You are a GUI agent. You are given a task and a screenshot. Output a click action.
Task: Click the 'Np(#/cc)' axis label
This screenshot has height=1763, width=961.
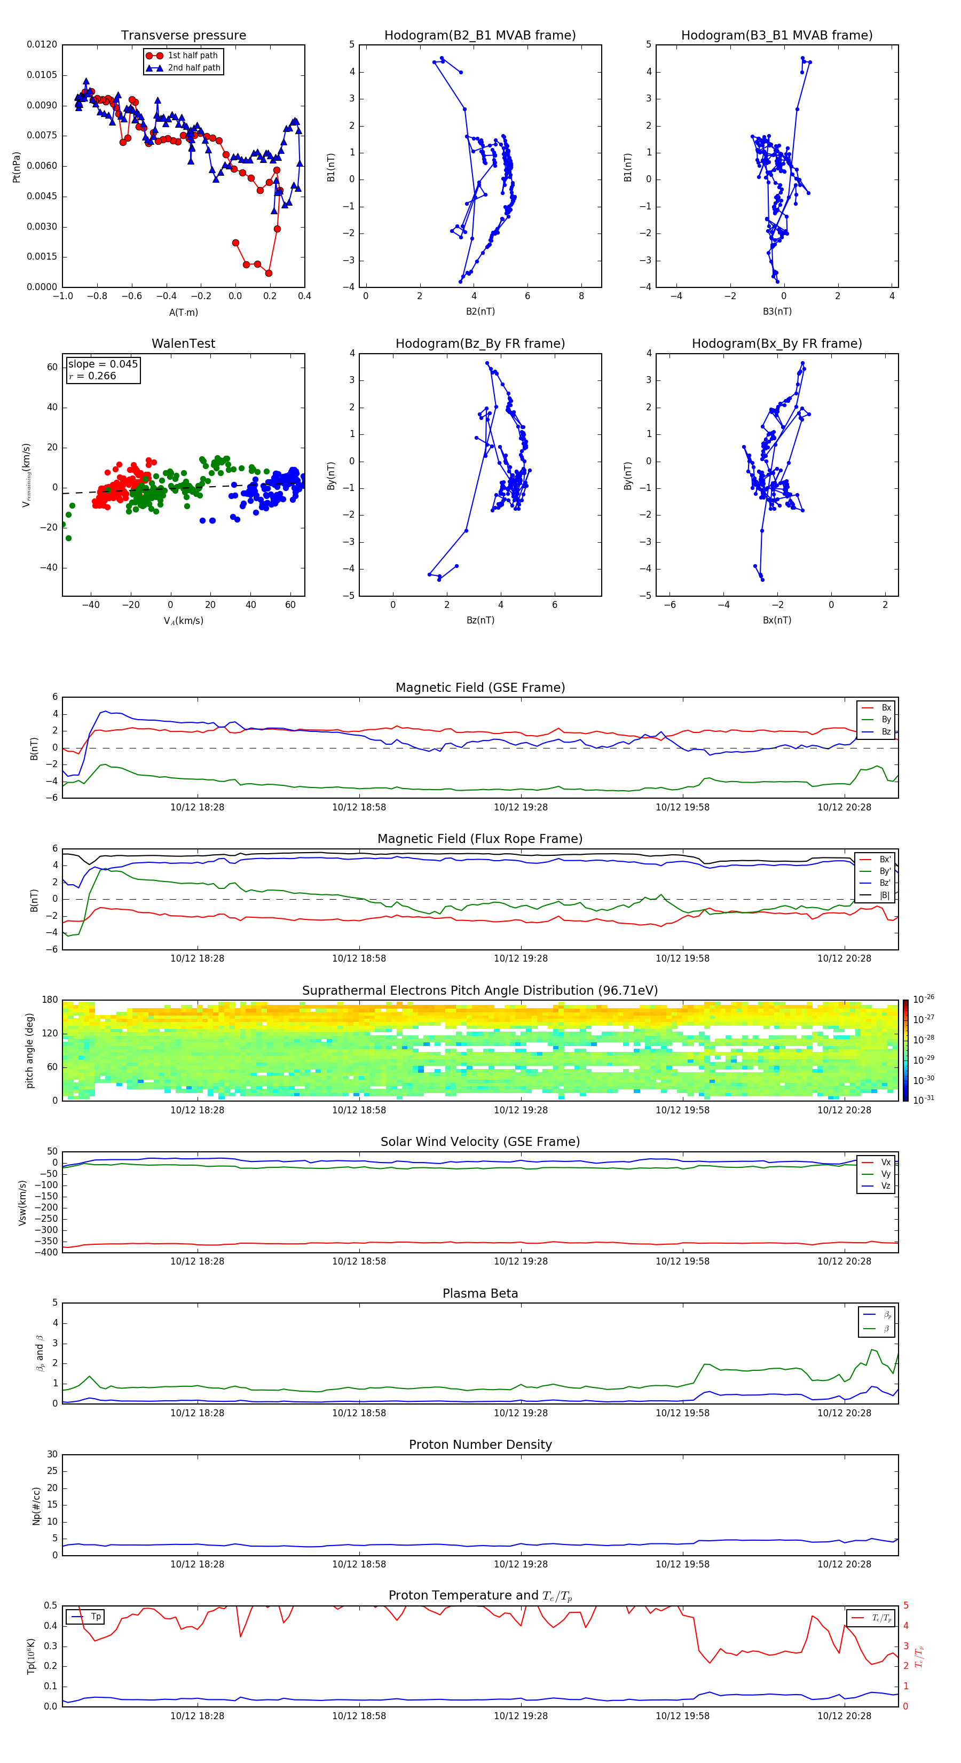click(x=36, y=1505)
